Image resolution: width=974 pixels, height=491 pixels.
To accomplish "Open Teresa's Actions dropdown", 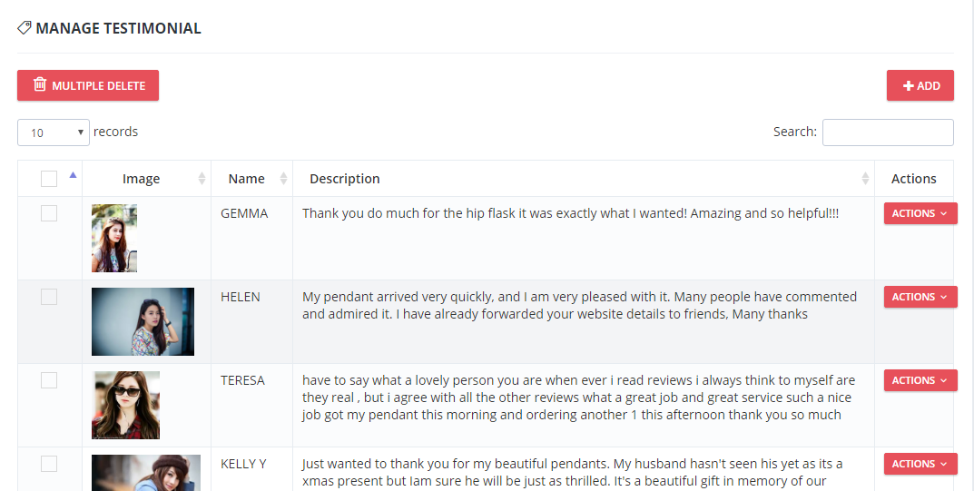I will tap(920, 380).
